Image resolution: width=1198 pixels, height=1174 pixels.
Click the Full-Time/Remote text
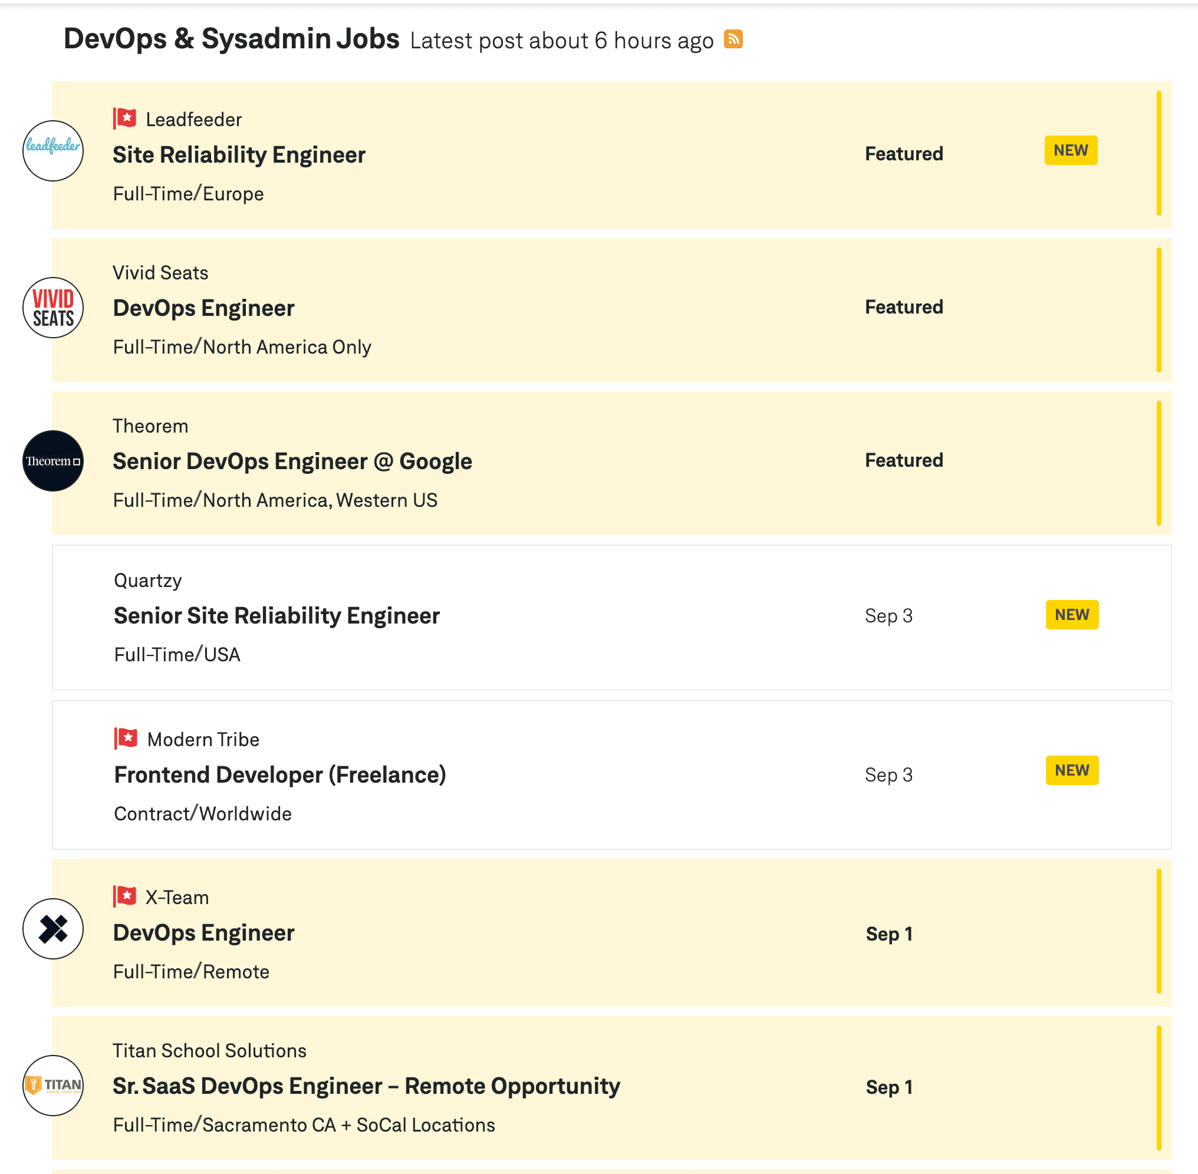pyautogui.click(x=191, y=972)
